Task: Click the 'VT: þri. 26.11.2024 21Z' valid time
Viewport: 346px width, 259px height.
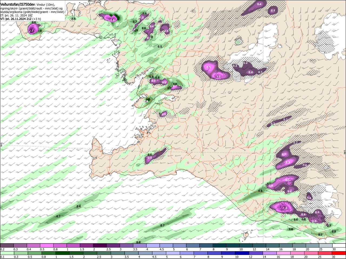Action: pos(16,19)
